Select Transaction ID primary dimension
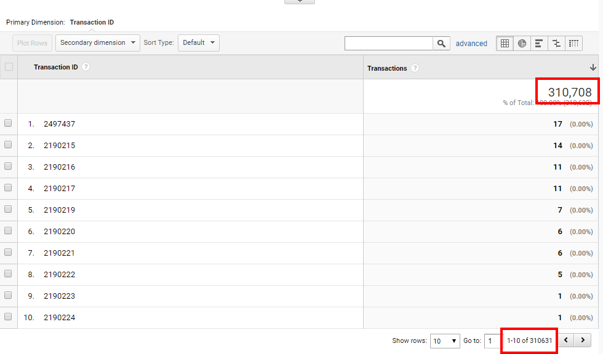The width and height of the screenshot is (603, 354). point(92,22)
